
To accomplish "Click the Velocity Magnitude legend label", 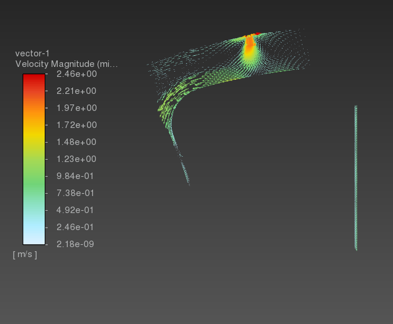I will coord(66,64).
